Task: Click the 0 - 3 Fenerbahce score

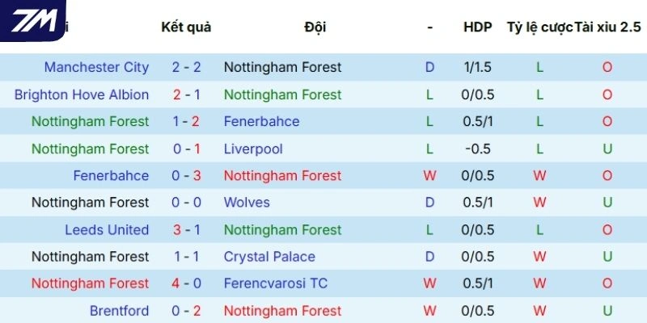Action: point(186,175)
